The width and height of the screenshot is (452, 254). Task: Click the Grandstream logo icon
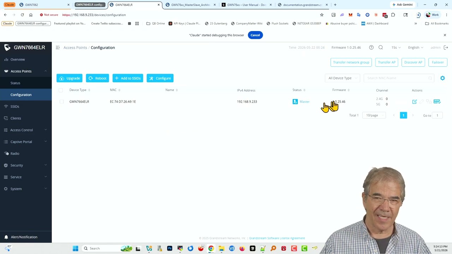coord(7,47)
